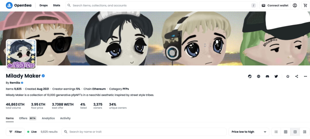Open the Remilia creator link
This screenshot has height=139, width=310.
(x=15, y=83)
